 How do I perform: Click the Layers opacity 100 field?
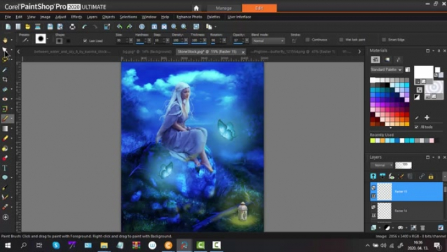pyautogui.click(x=403, y=165)
